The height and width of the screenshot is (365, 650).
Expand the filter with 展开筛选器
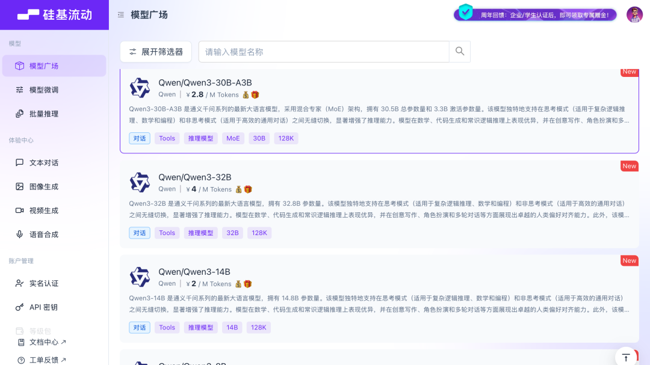pyautogui.click(x=156, y=52)
